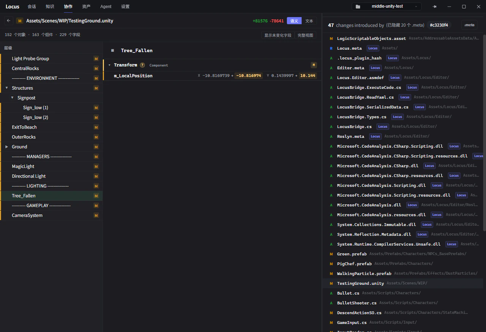Toggle the hidden .meta files filter

pyautogui.click(x=469, y=25)
